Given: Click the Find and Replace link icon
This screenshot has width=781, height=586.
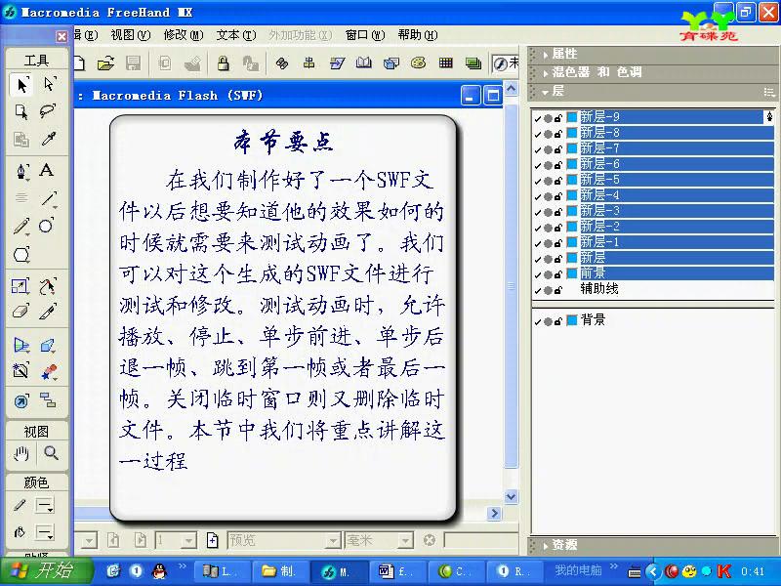Looking at the screenshot, I should (x=282, y=63).
